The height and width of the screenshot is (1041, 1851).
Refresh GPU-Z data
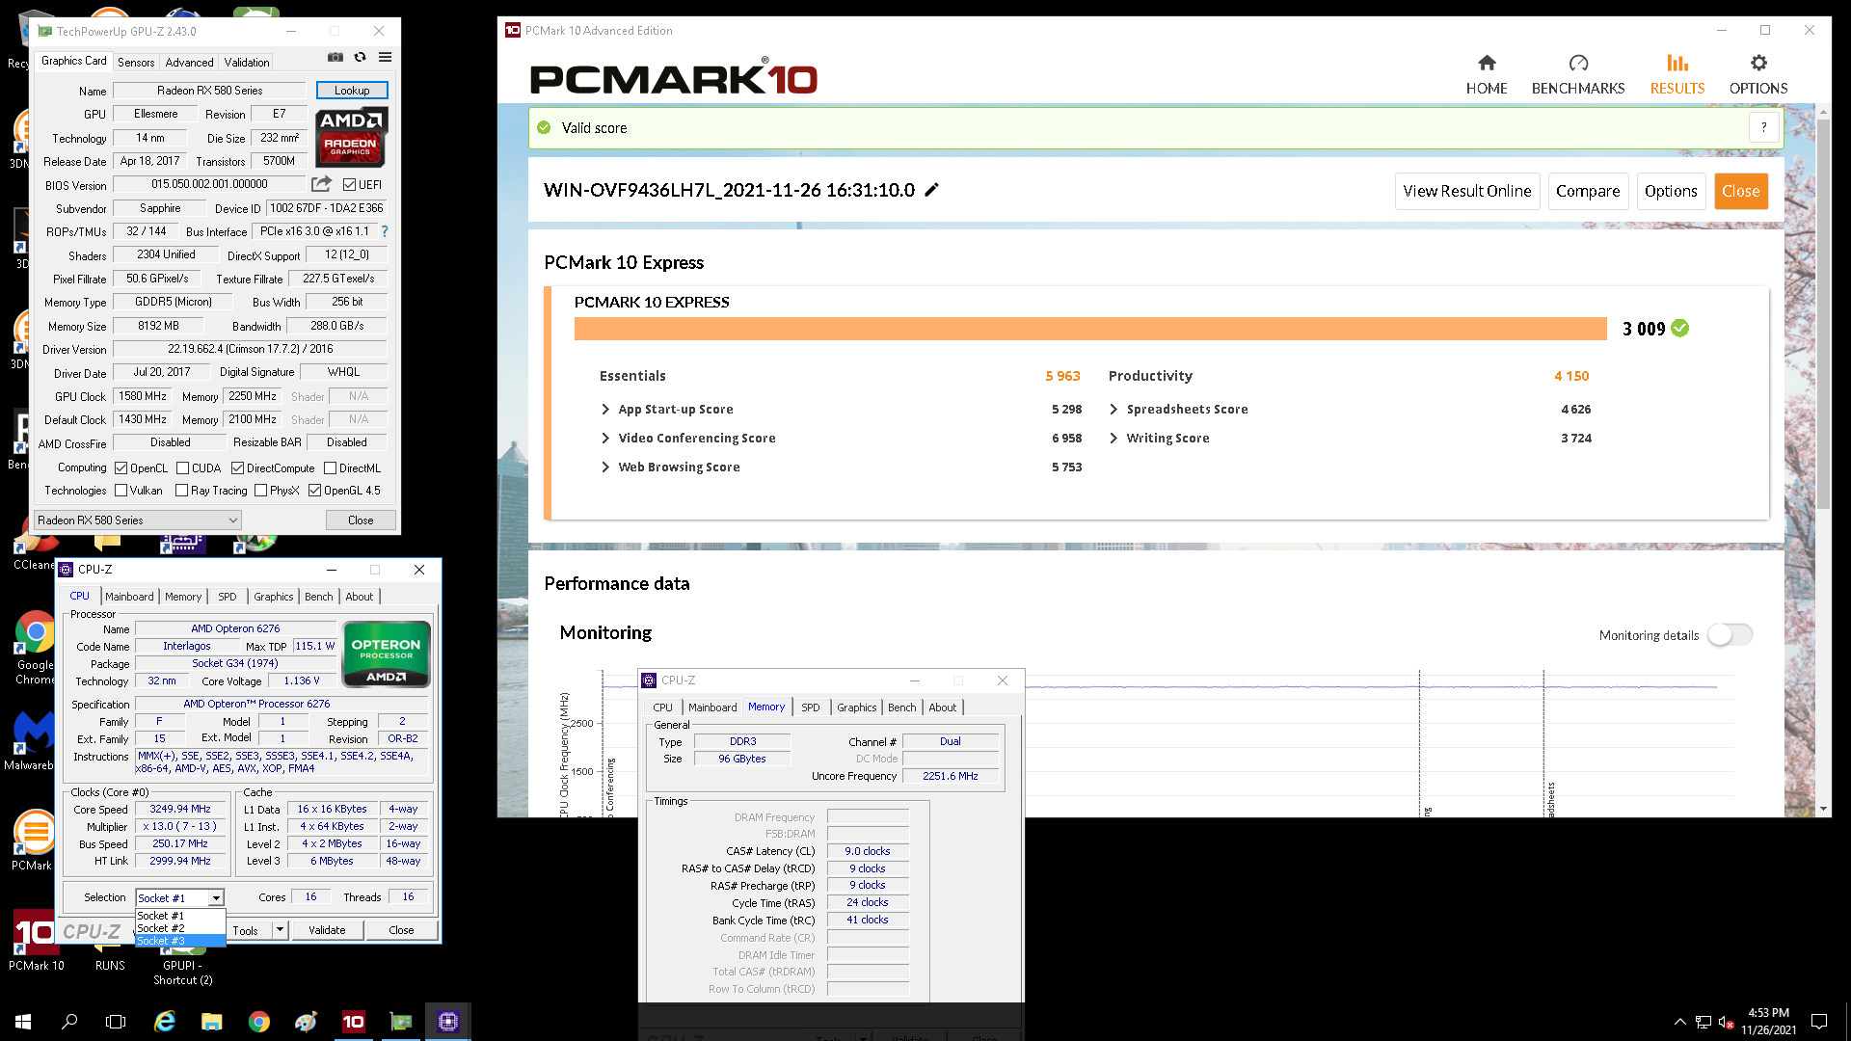(x=360, y=57)
